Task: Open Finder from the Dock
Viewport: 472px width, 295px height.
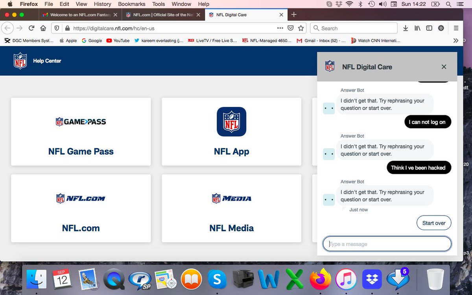Action: click(37, 279)
